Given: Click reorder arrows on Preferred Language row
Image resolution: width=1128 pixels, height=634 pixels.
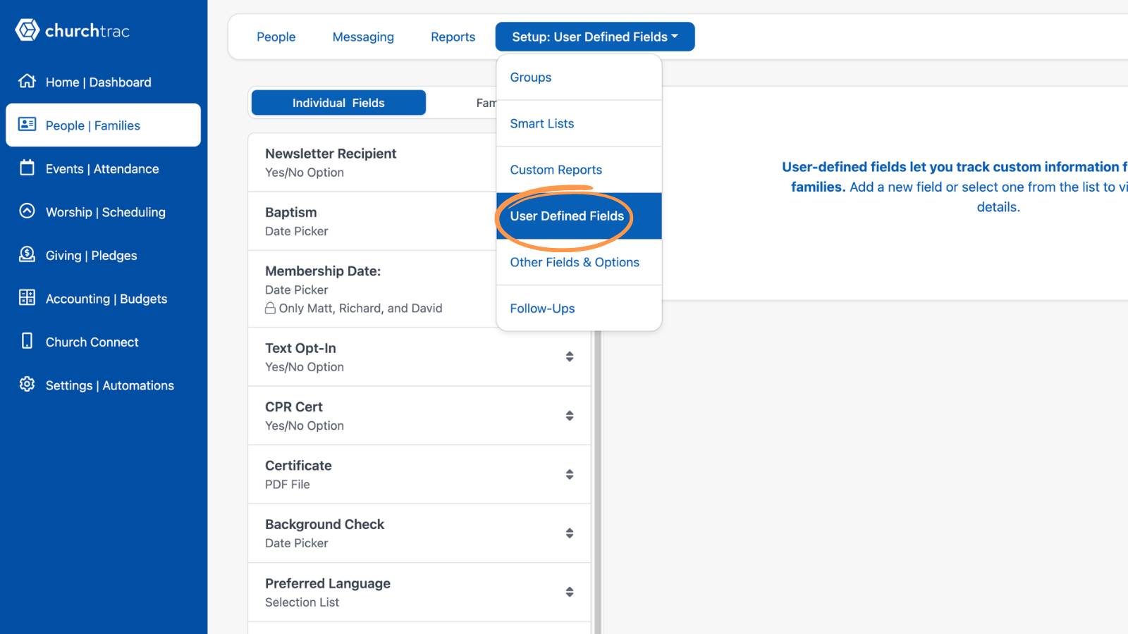Looking at the screenshot, I should (x=570, y=592).
